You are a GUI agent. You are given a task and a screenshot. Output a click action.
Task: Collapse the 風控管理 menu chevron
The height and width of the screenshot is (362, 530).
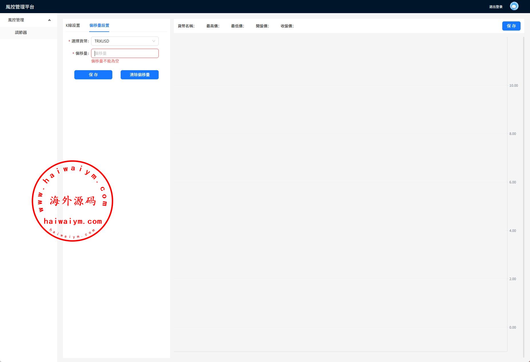coord(49,20)
